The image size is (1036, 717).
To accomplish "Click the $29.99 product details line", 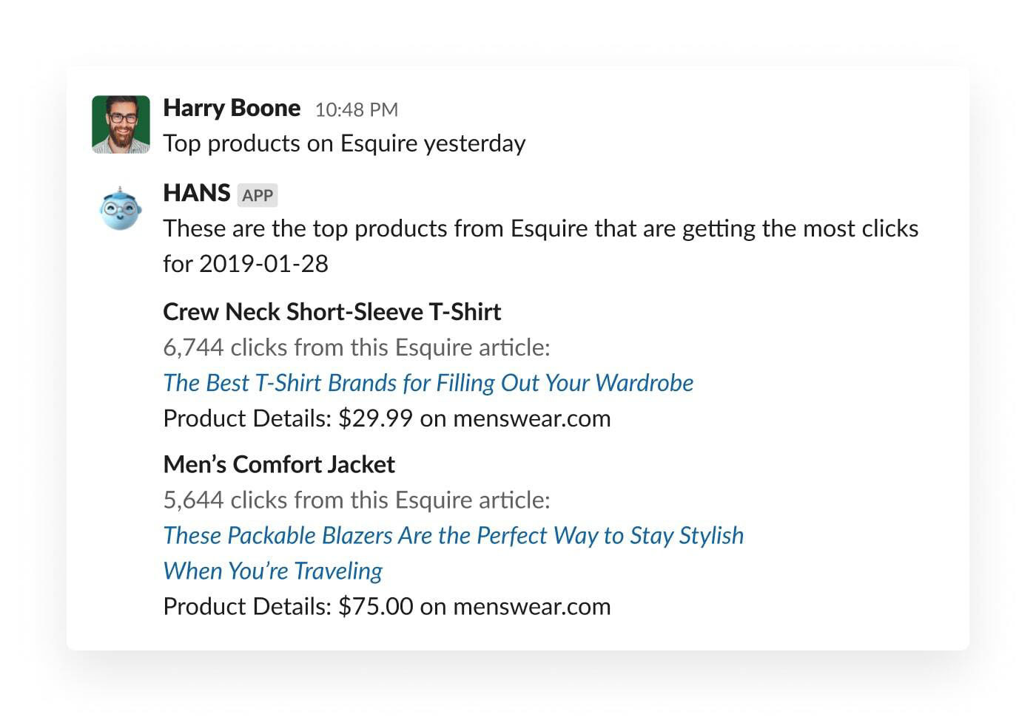I will tap(387, 418).
